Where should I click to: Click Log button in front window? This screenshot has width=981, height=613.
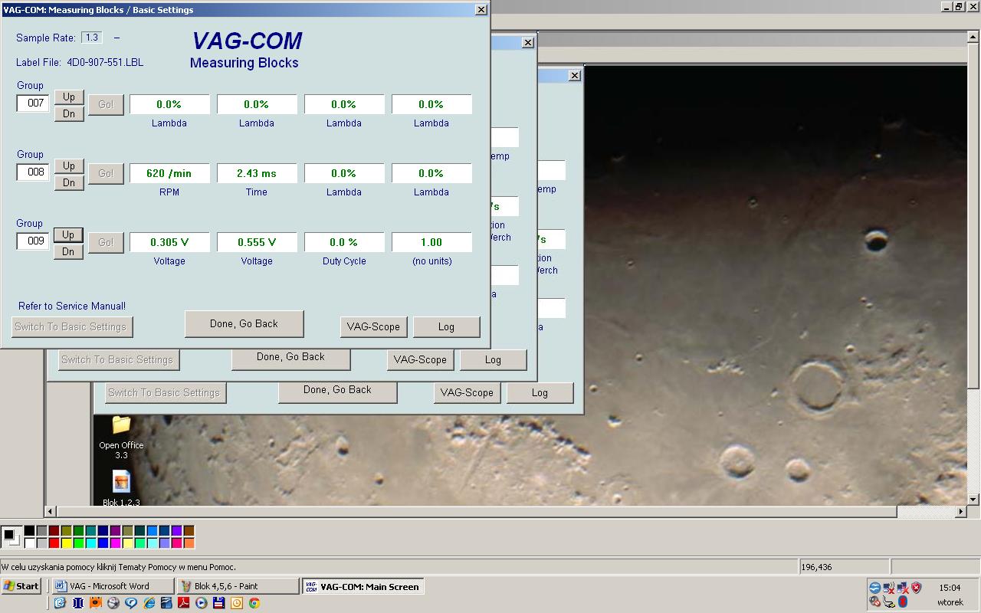coord(446,327)
